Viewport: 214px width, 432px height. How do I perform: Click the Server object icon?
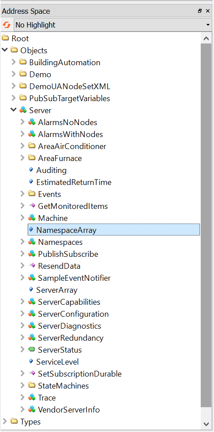[x=23, y=110]
